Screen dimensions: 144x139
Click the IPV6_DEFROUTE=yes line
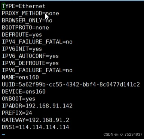tap(30, 63)
